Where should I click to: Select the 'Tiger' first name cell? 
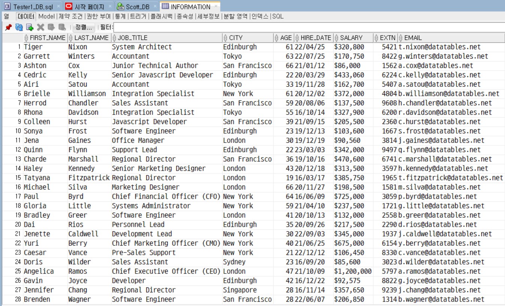pos(45,47)
